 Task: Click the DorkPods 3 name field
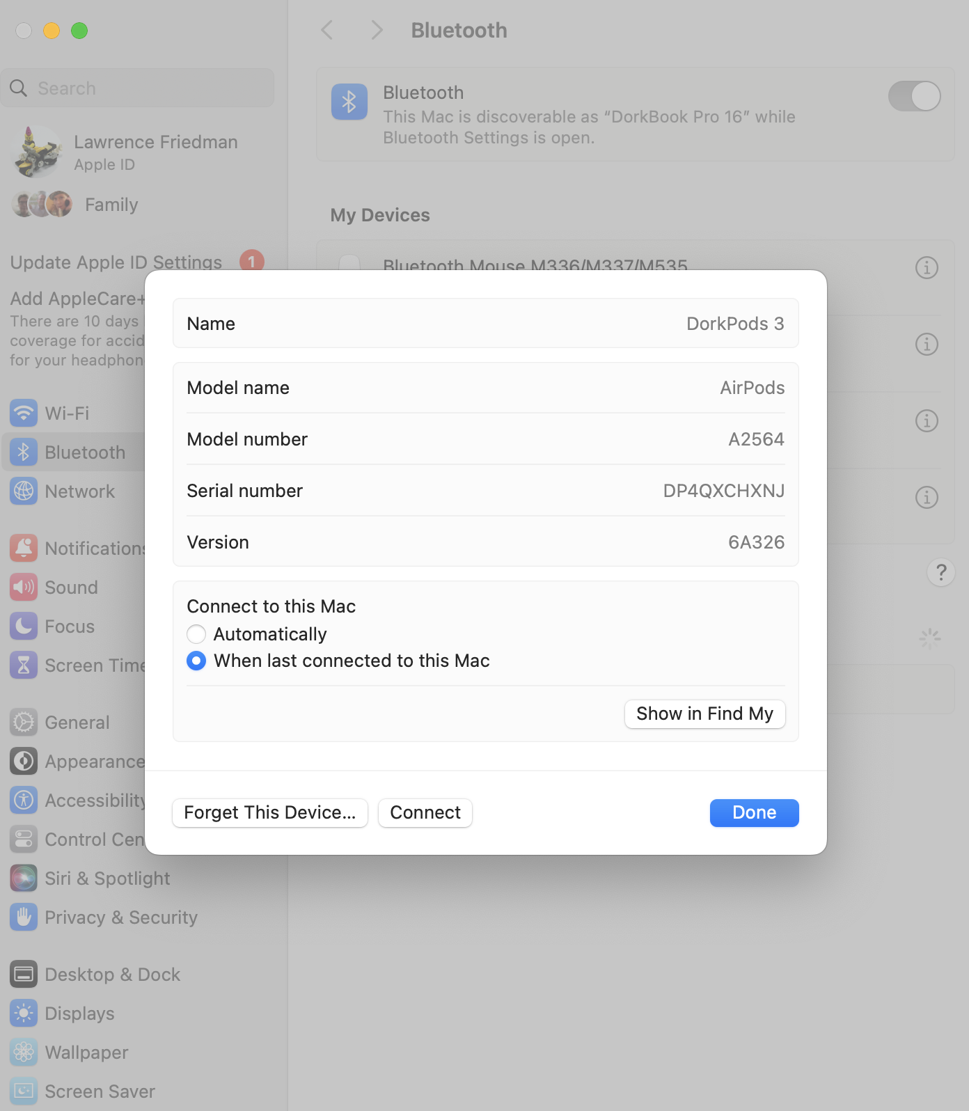pyautogui.click(x=486, y=323)
